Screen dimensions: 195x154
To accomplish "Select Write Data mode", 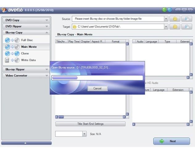I will tap(26, 60).
